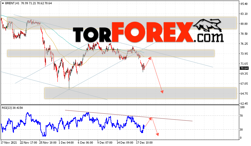Select the OHLC values 70.99 71.21 70.62 70.64

tap(36, 3)
